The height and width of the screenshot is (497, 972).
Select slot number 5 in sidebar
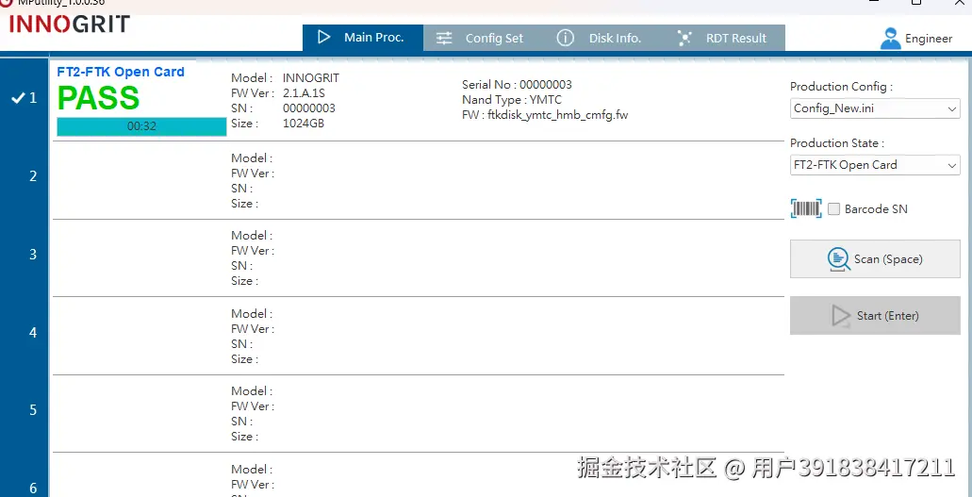[x=33, y=410]
